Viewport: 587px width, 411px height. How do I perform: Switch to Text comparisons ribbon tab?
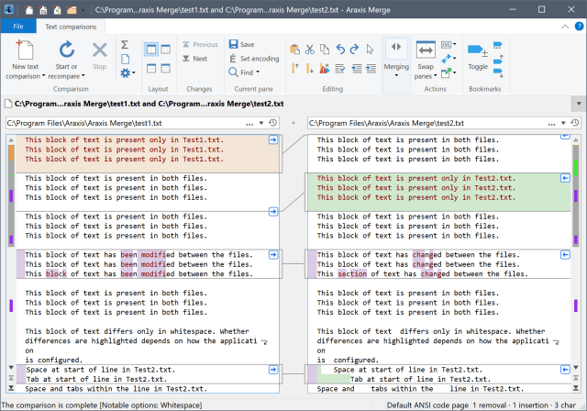point(71,27)
